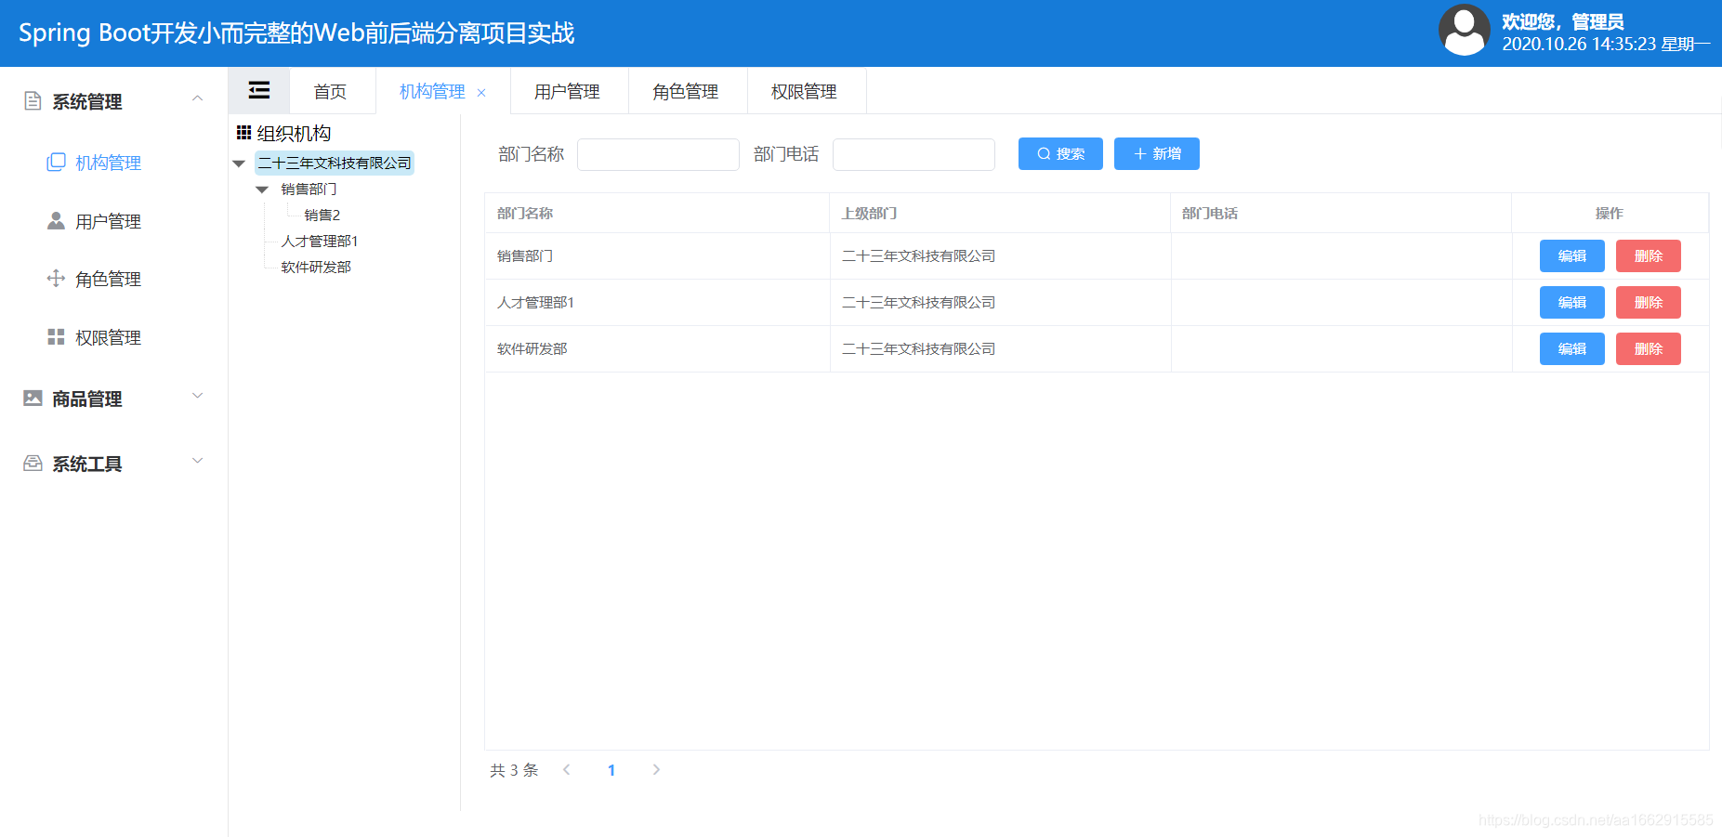The height and width of the screenshot is (837, 1722).
Task: Click the hamburger menu collapse icon
Action: pyautogui.click(x=259, y=90)
